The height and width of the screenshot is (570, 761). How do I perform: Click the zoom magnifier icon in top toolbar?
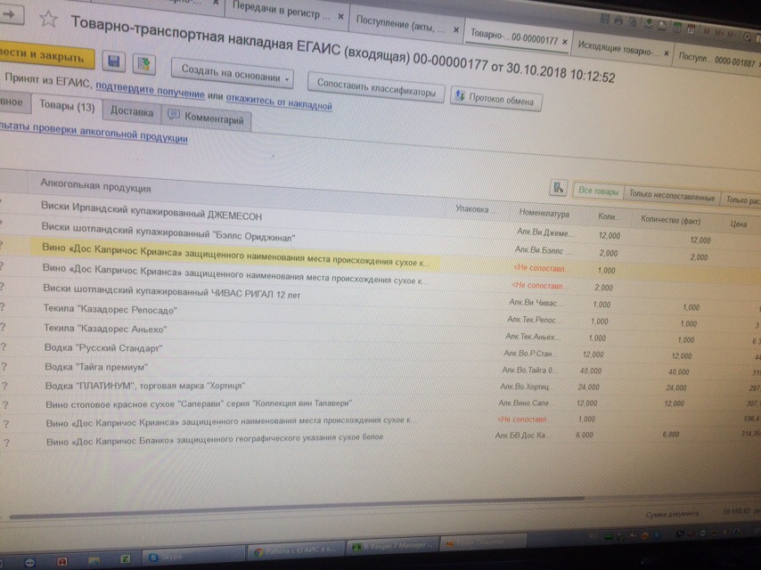tap(747, 37)
